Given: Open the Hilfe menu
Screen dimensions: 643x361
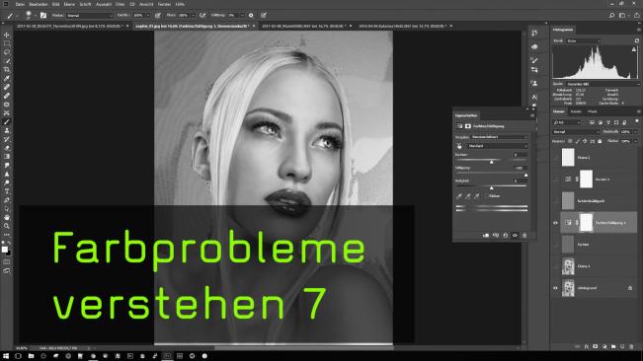Looking at the screenshot, I should coord(180,4).
